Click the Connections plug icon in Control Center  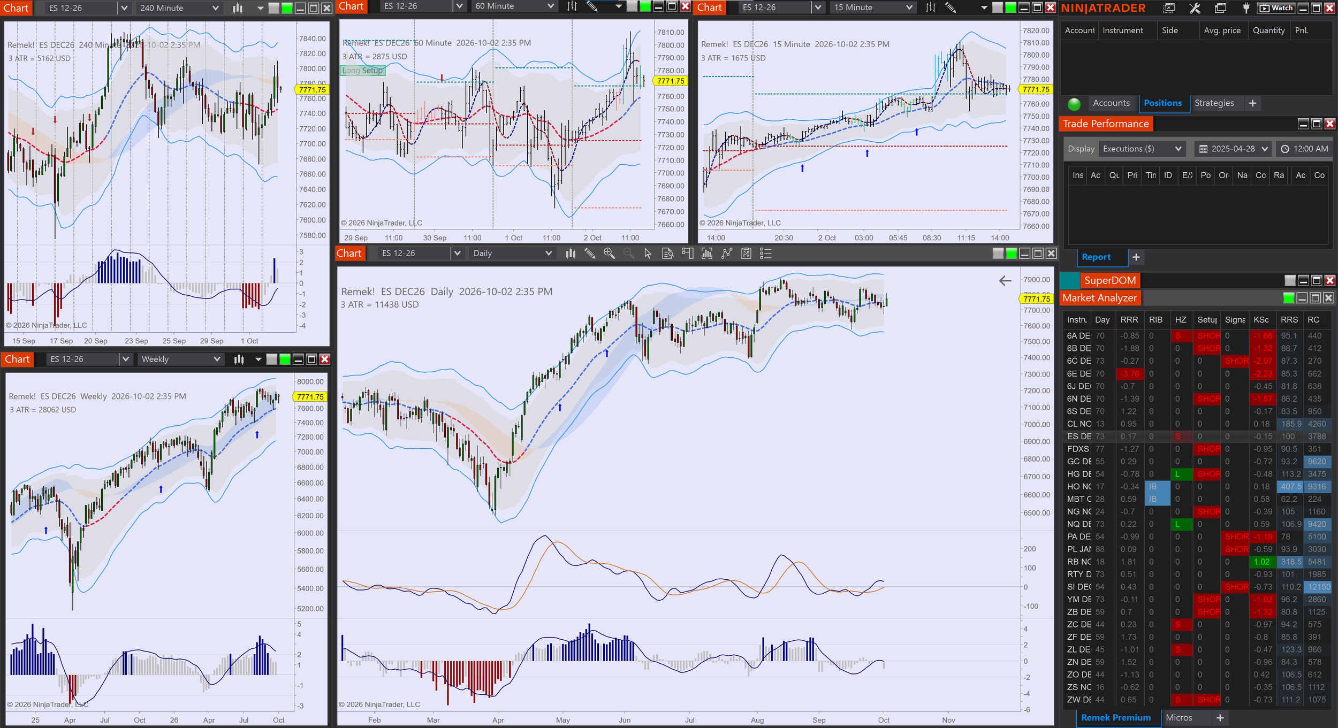(1246, 8)
